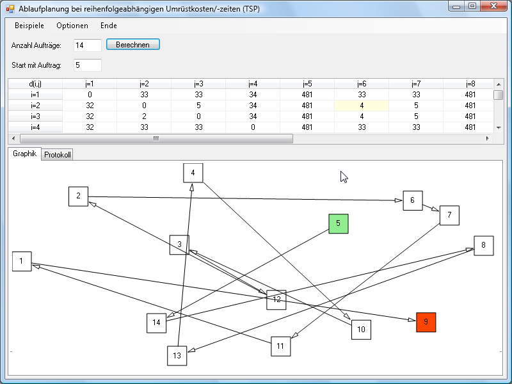
Task: Click the table's scroll down arrow
Action: pos(498,127)
